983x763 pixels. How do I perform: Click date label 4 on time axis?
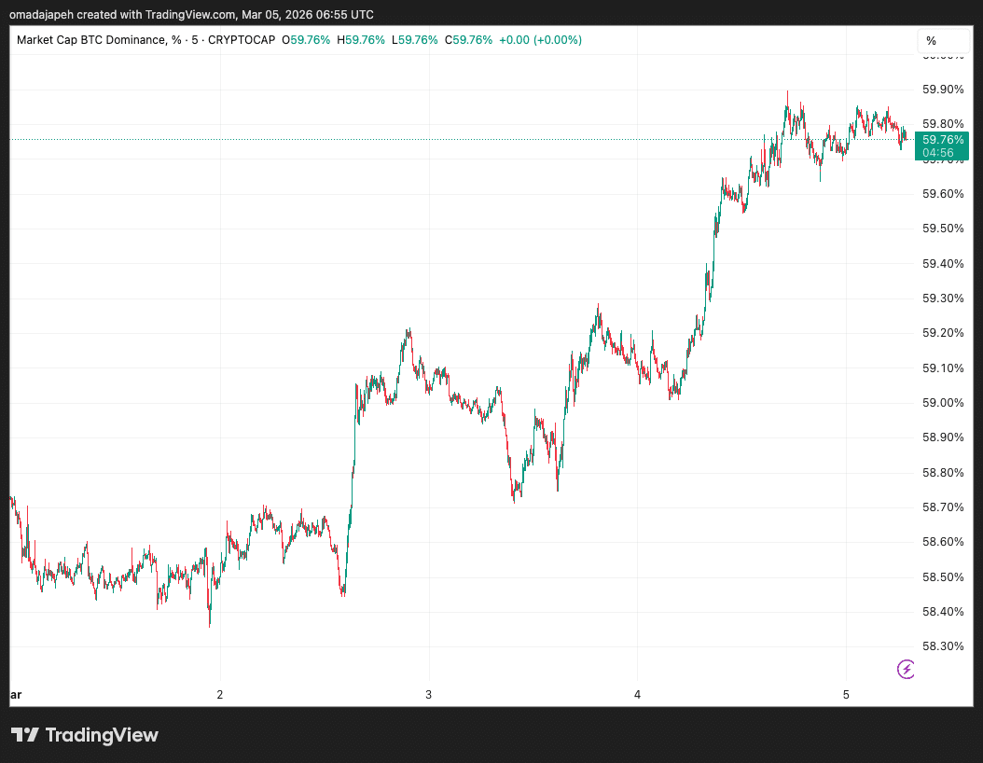tap(637, 695)
